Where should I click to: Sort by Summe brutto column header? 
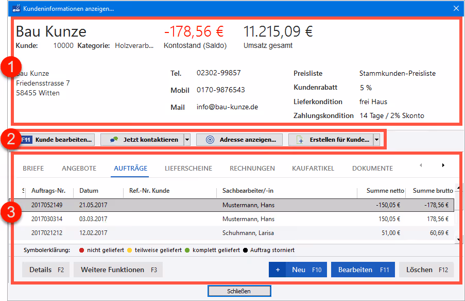[x=433, y=191]
